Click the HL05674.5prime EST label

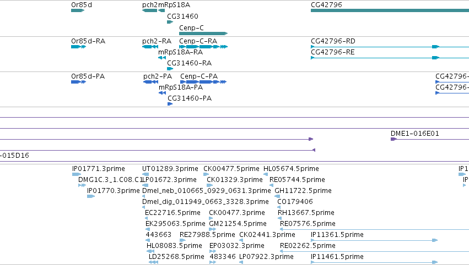[x=291, y=169]
